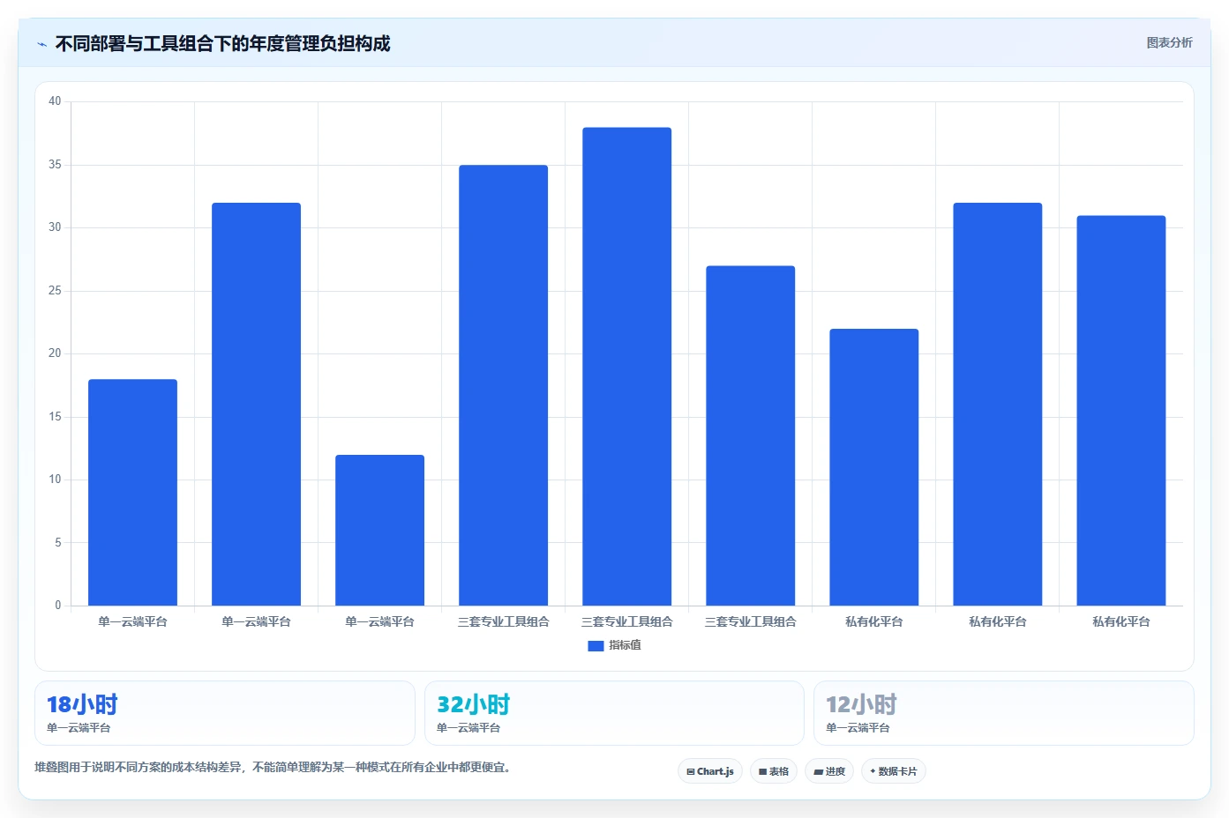
Task: Click the 指标值 legend text
Action: 625,645
